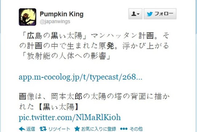Click the favorite star icon
The width and height of the screenshot is (197, 132).
[77, 129]
